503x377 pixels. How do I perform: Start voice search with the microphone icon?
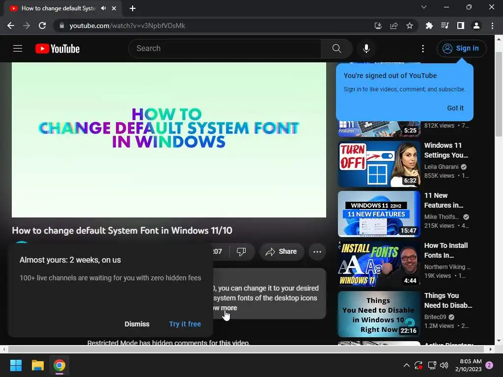(366, 49)
